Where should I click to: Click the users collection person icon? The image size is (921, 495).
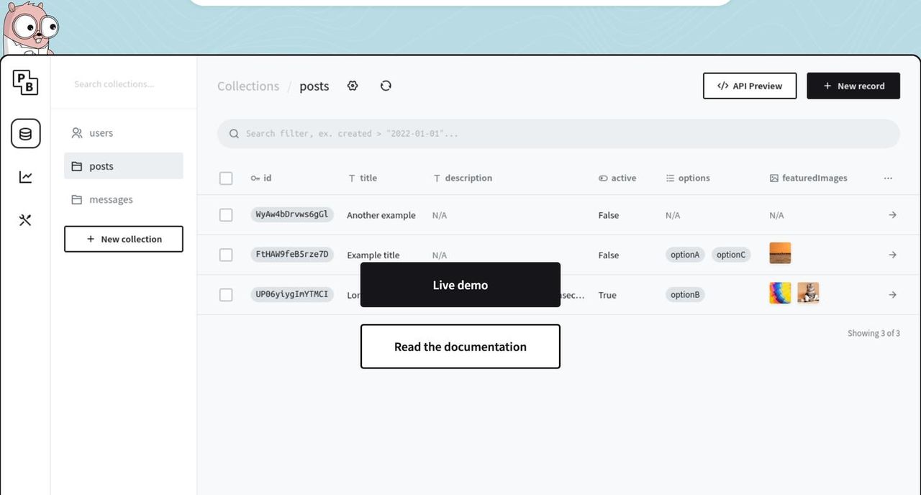tap(77, 133)
